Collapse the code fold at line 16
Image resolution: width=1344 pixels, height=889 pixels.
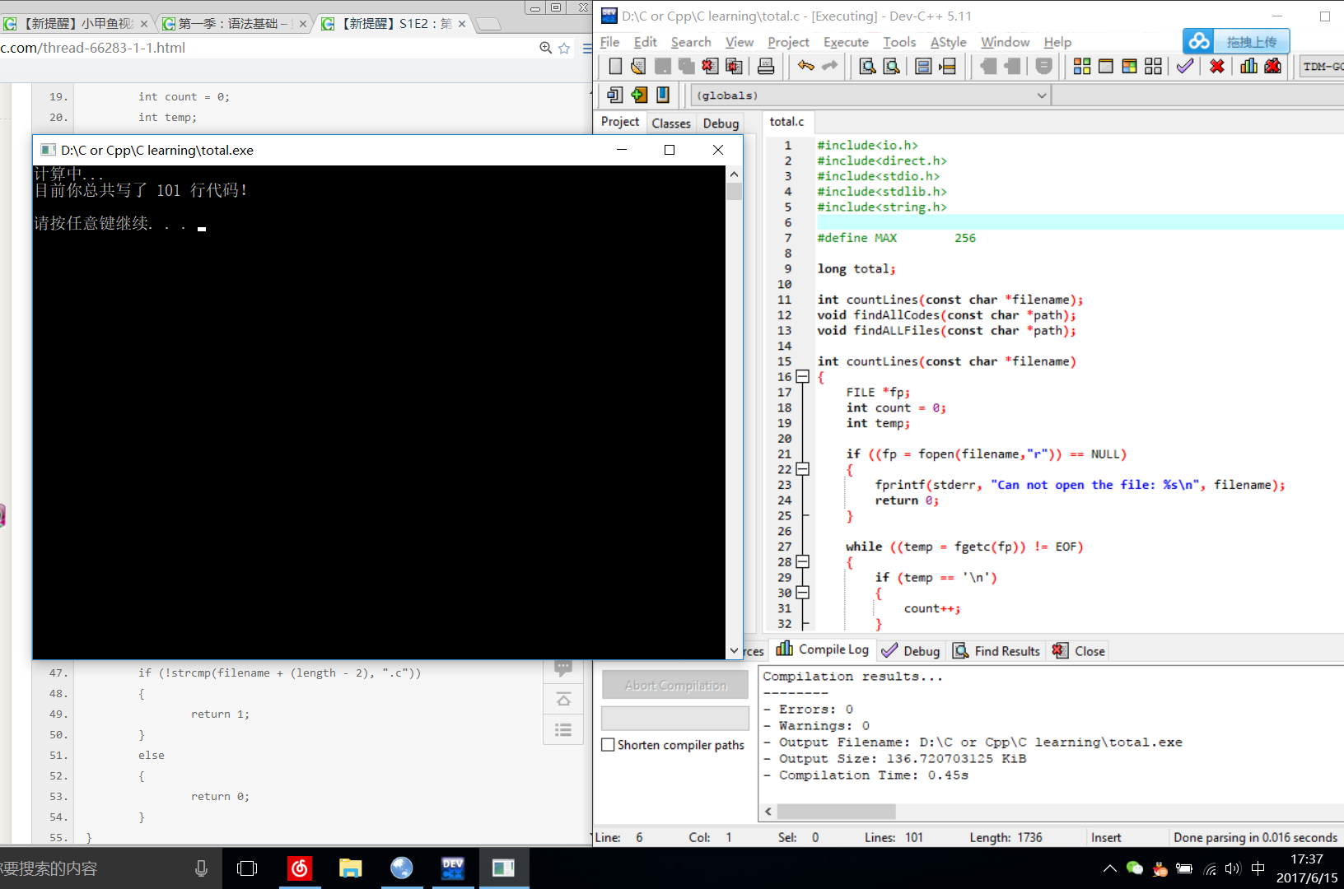pyautogui.click(x=803, y=377)
